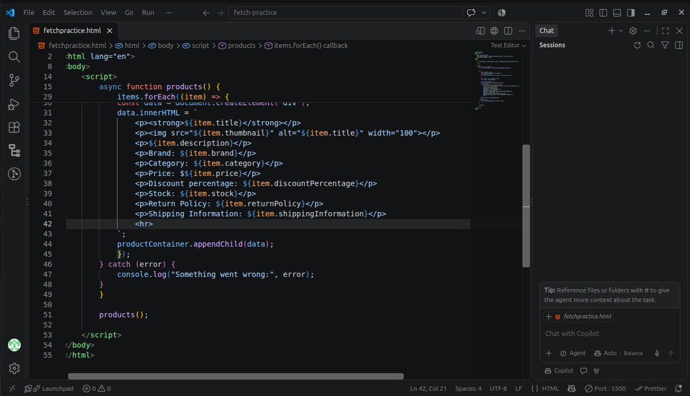Click Launchpad in the status bar
The image size is (690, 396).
pyautogui.click(x=49, y=389)
